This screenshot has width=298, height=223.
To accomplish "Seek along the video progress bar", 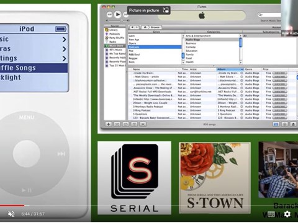I will pos(149,206).
